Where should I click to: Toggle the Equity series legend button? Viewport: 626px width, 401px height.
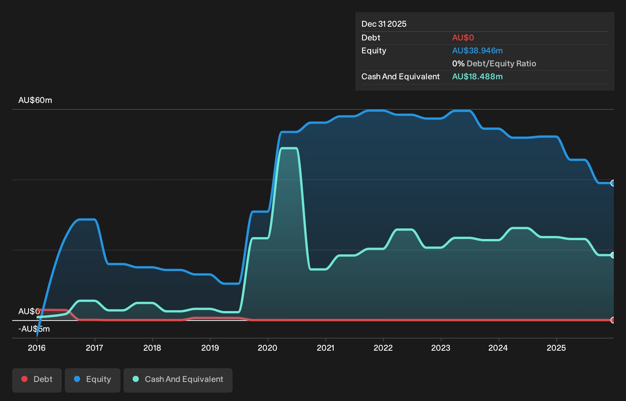point(93,380)
